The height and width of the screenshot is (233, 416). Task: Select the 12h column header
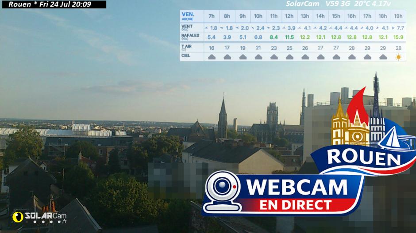coord(289,16)
